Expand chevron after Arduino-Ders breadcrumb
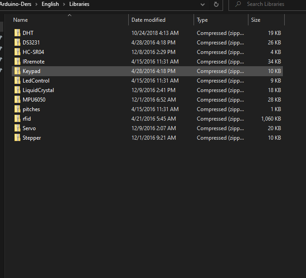Screen dimensions: 306x278 point(36,4)
